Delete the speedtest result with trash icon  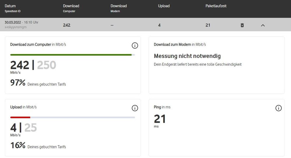[x=242, y=25]
